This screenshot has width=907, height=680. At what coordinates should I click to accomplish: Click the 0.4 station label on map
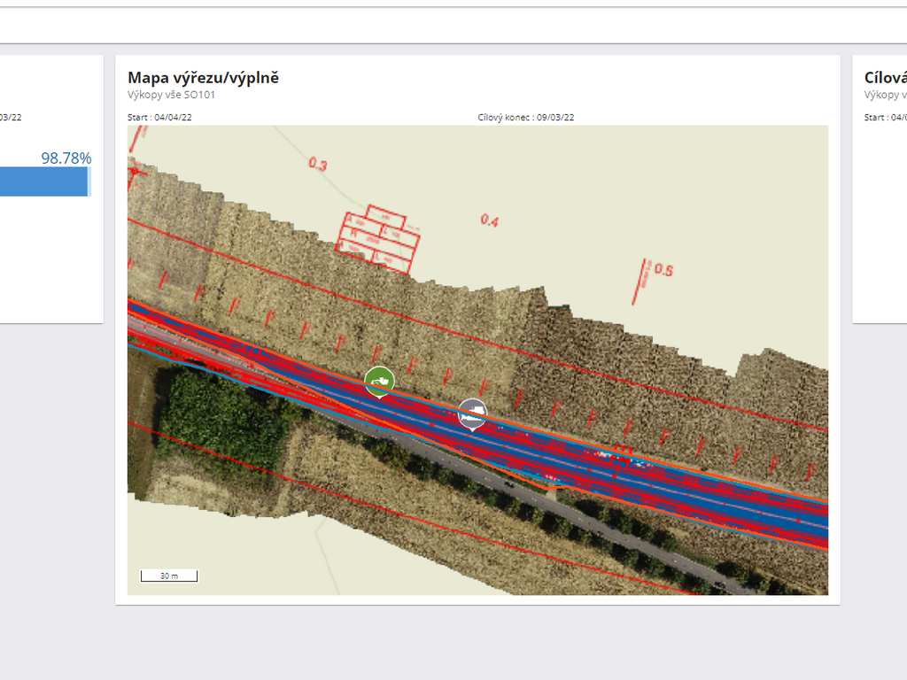489,220
